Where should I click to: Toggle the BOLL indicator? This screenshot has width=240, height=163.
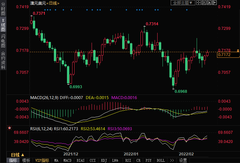pyautogui.click(x=161, y=160)
